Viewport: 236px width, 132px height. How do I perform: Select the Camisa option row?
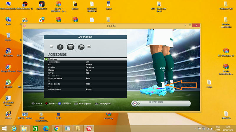tap(85, 67)
